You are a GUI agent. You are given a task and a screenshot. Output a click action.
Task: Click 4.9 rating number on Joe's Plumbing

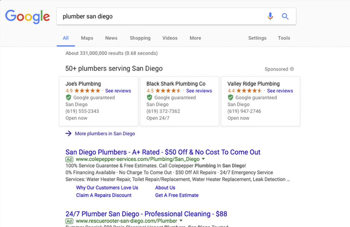tap(69, 91)
